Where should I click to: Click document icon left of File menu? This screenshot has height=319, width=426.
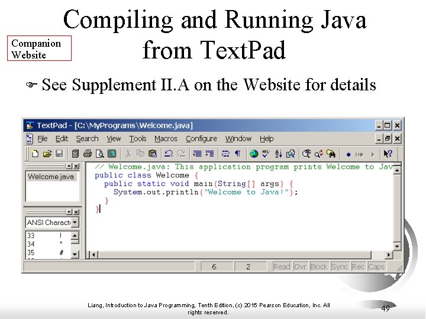click(x=30, y=139)
